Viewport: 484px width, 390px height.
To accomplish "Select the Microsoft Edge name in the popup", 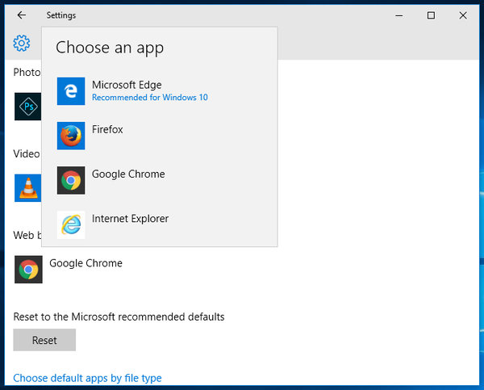I will [127, 85].
